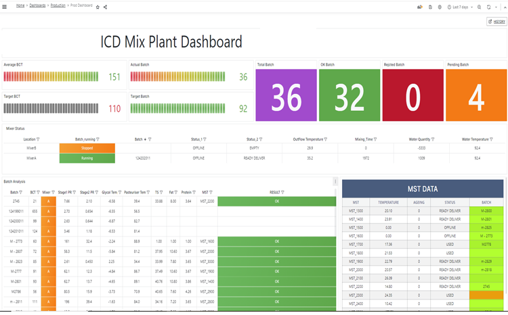This screenshot has width=508, height=315.
Task: Click the share dashboard icon
Action: (x=105, y=7)
